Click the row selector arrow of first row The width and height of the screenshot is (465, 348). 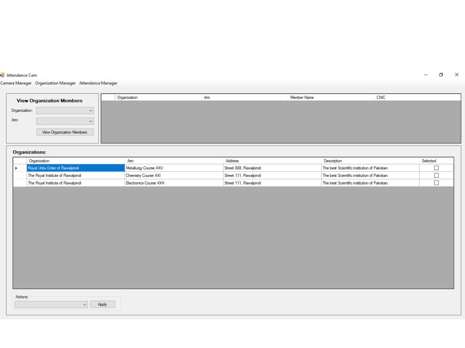17,168
